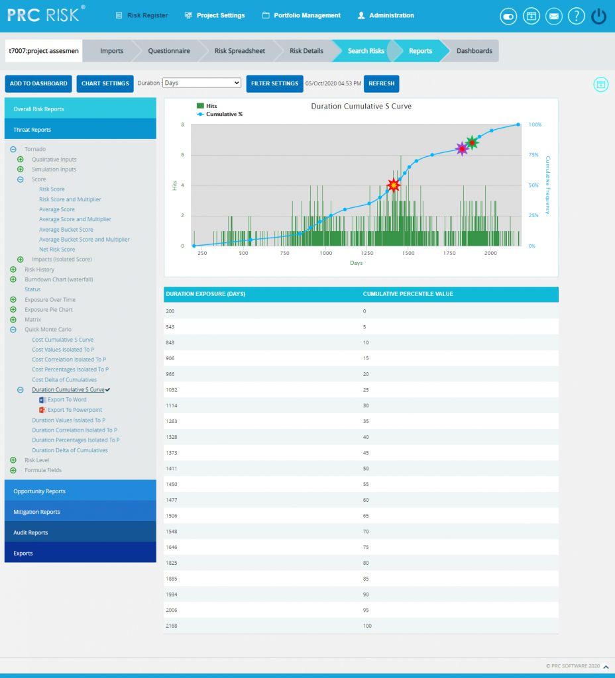Click the purple star marker on curve
Viewport: 615px width, 678px height.
(x=462, y=149)
